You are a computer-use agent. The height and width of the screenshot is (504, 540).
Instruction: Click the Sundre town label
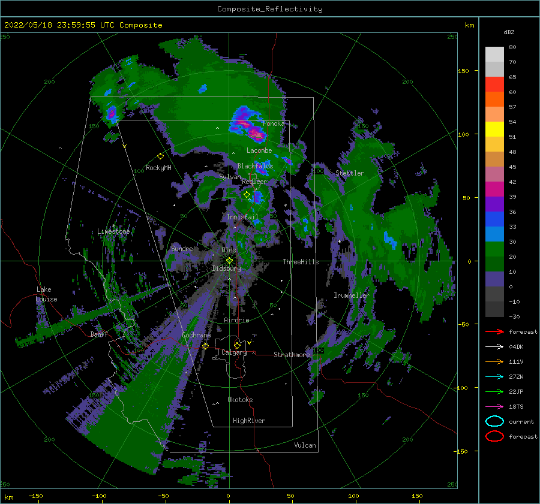pyautogui.click(x=182, y=249)
